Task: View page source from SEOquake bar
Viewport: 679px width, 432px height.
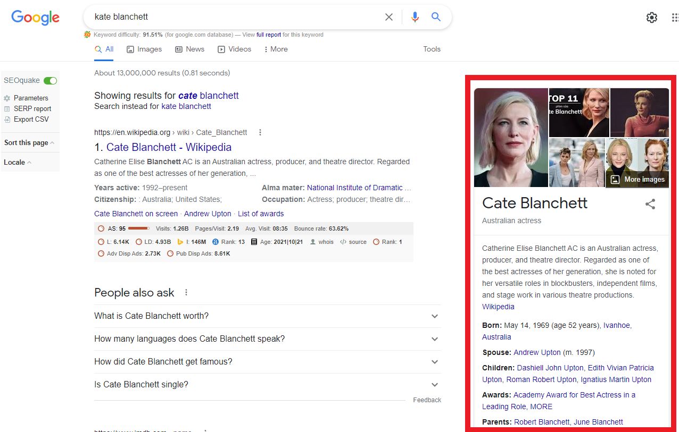Action: click(353, 242)
